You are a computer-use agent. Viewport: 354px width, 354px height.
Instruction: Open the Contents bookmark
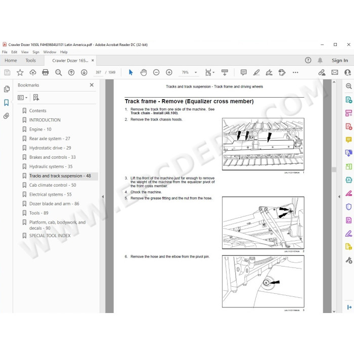[38, 111]
